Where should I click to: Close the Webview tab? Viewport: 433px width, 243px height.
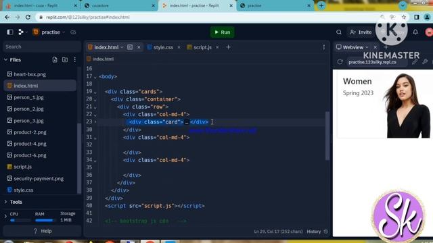[x=375, y=47]
